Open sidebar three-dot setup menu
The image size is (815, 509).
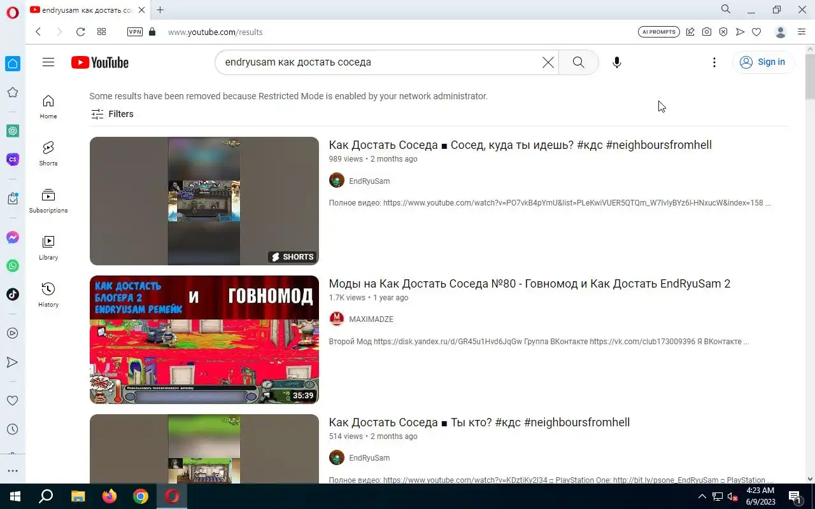point(13,471)
